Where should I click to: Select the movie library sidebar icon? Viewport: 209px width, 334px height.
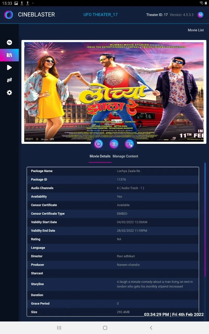pyautogui.click(x=9, y=55)
